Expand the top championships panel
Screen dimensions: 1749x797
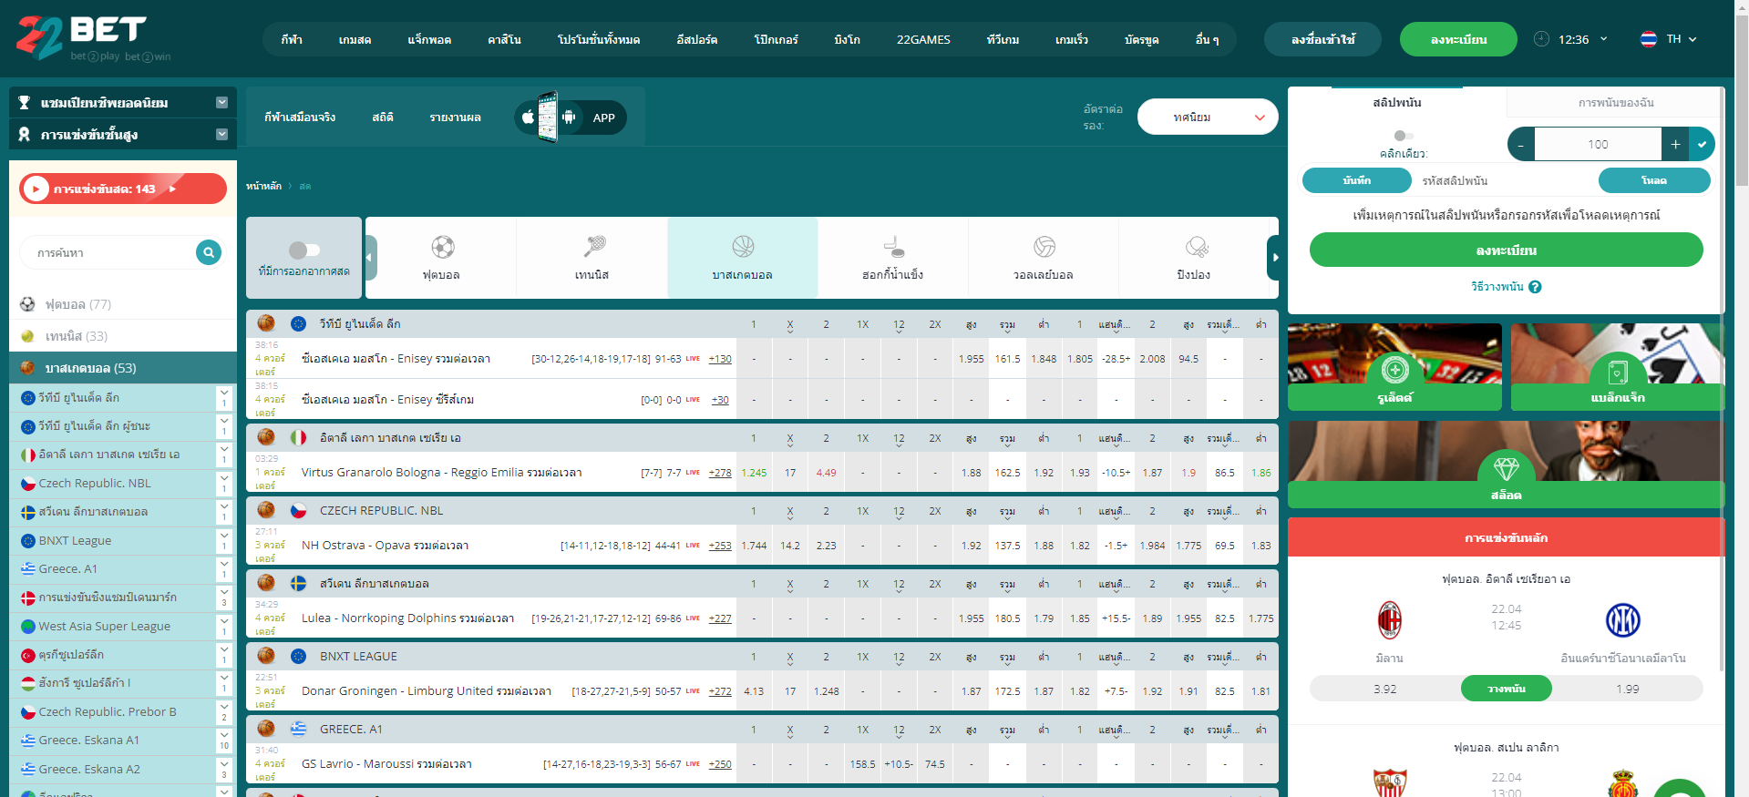click(221, 103)
